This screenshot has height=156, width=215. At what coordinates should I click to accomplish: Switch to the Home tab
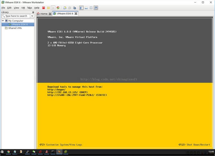point(44,14)
